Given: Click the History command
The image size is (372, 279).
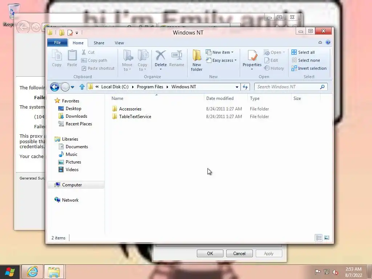Looking at the screenshot, I should (274, 68).
